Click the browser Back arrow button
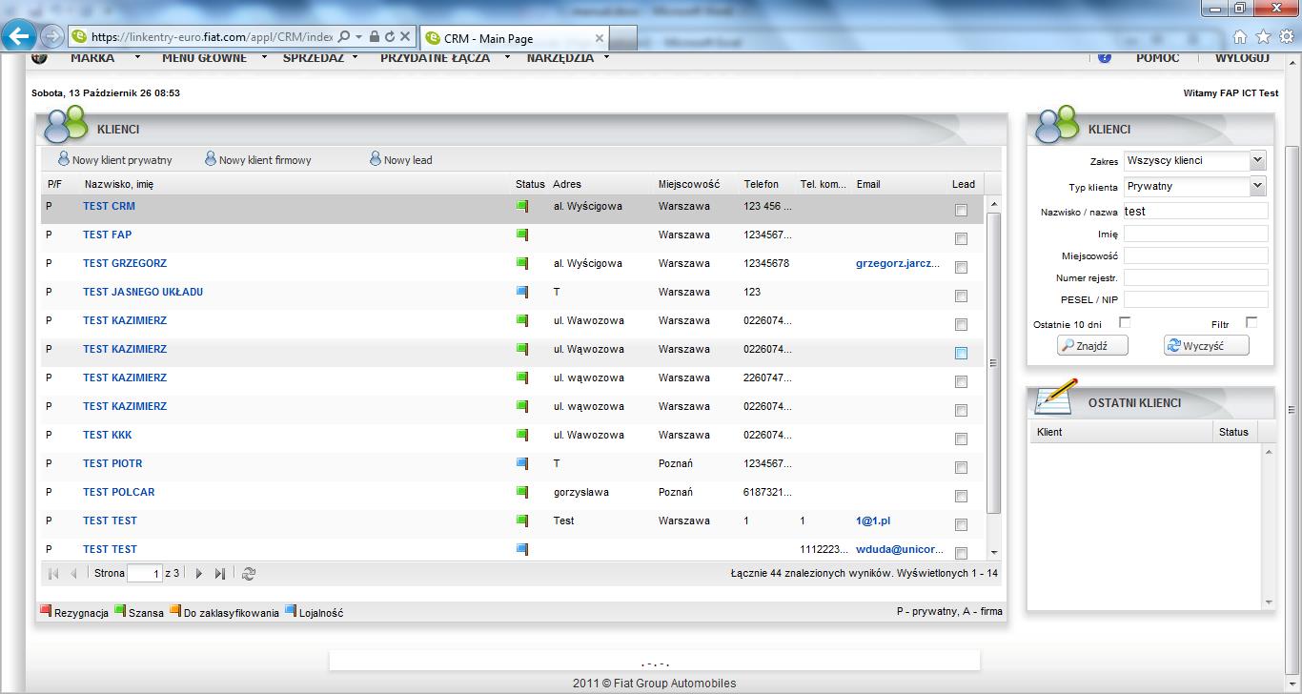 pyautogui.click(x=20, y=37)
